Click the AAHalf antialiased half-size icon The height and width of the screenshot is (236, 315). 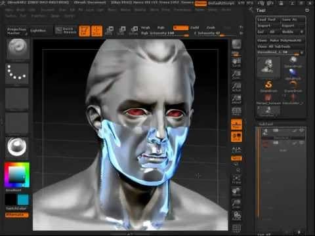(x=236, y=99)
